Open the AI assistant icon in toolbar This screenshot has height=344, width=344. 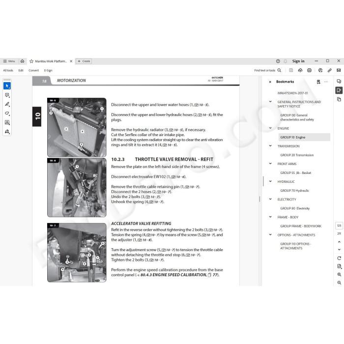[320, 70]
